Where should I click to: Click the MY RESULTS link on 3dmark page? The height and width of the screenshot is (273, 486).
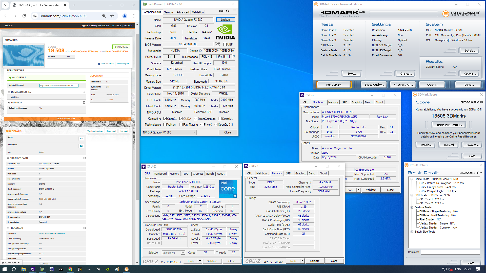104,26
